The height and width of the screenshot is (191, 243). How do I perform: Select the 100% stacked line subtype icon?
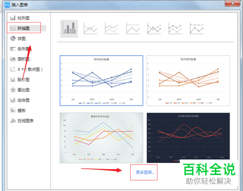pyautogui.click(x=133, y=29)
